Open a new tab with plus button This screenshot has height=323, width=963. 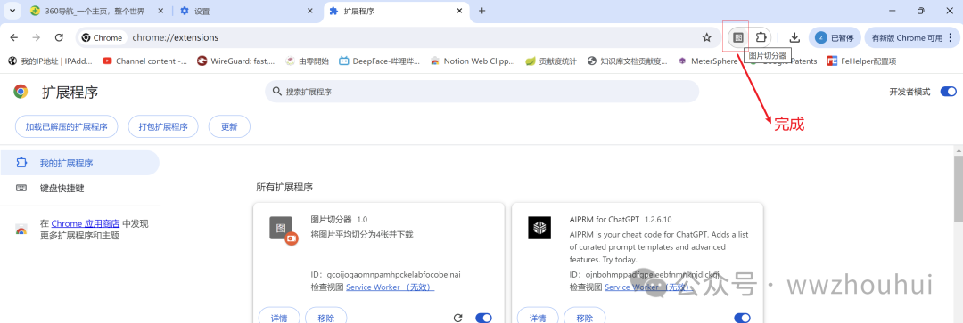click(x=481, y=11)
